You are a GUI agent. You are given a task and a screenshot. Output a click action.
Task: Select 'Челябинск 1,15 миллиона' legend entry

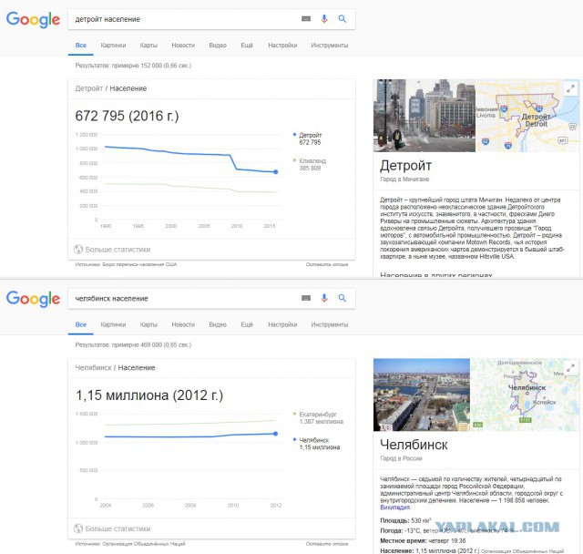(x=317, y=444)
